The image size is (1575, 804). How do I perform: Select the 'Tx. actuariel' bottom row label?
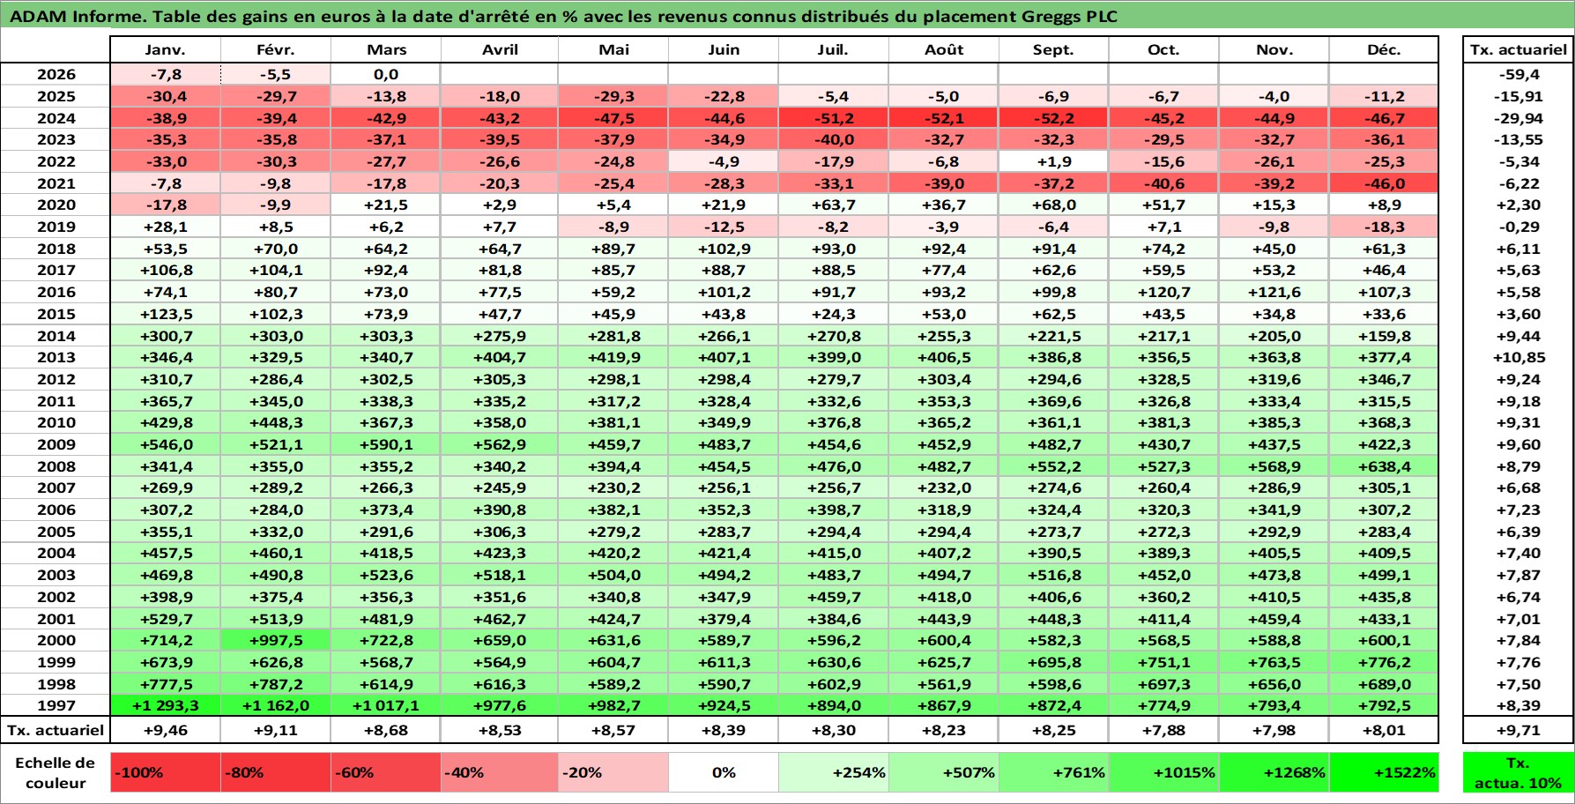point(56,730)
